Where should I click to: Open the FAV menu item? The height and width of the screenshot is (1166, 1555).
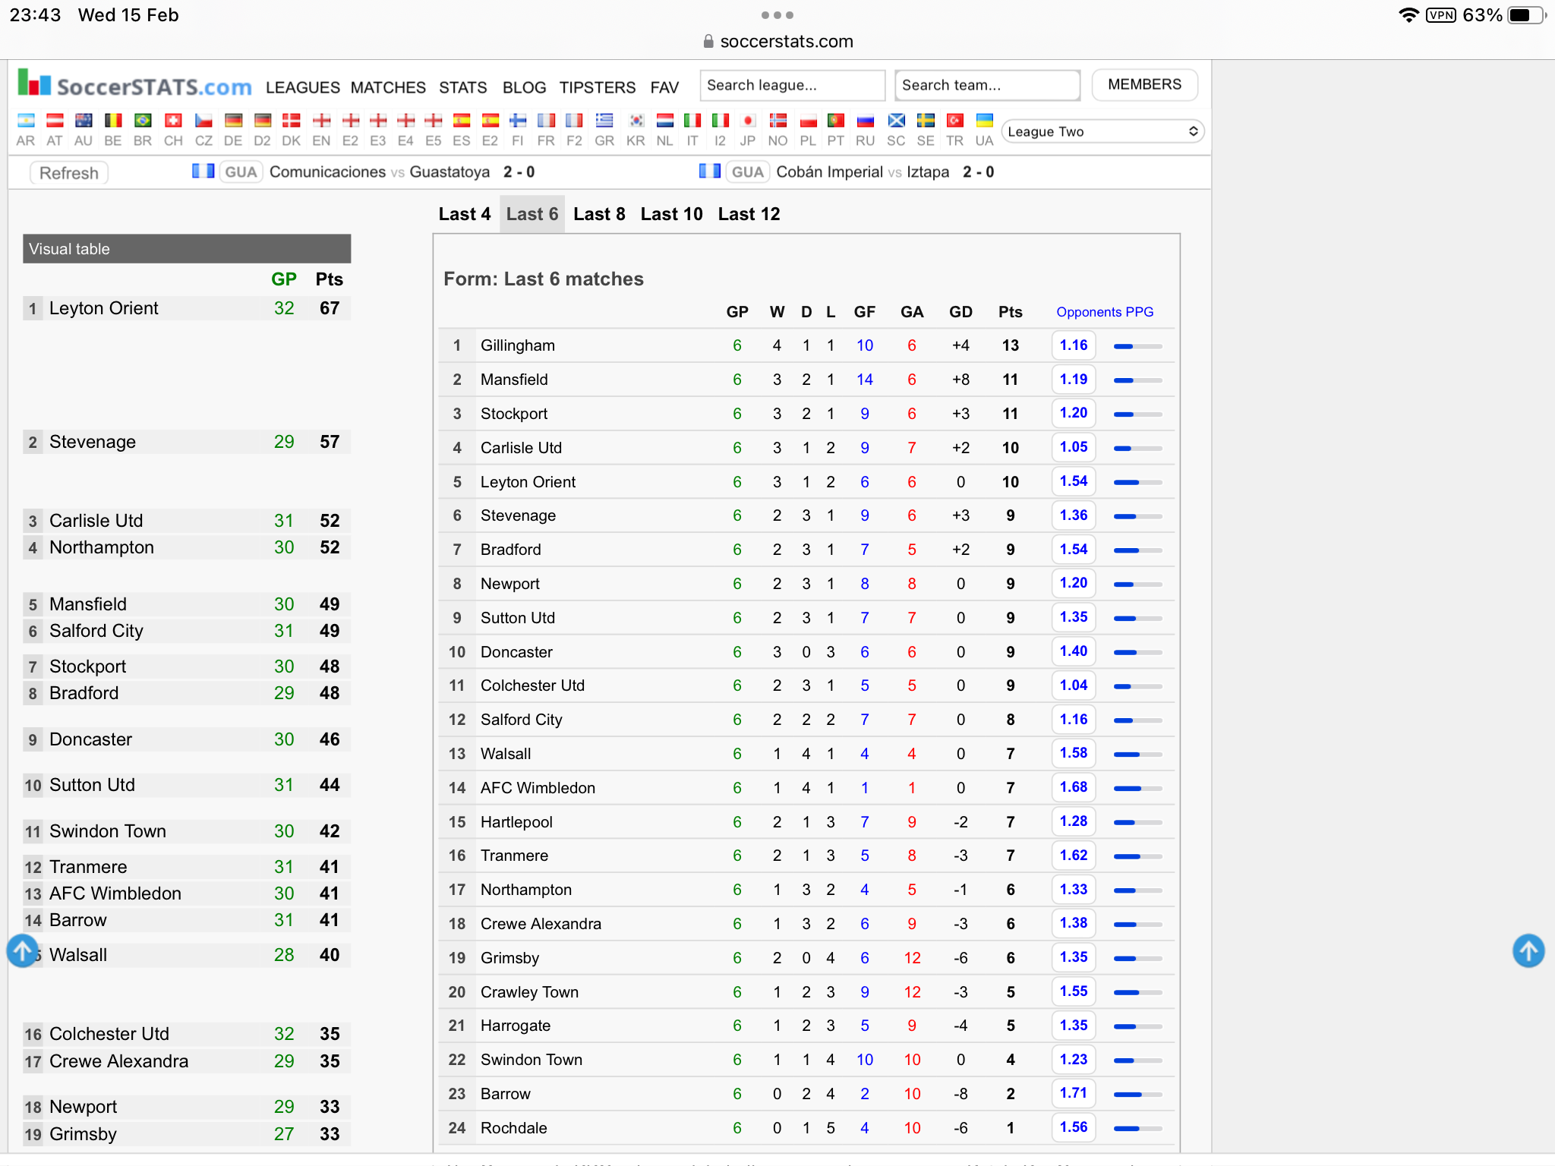[664, 87]
